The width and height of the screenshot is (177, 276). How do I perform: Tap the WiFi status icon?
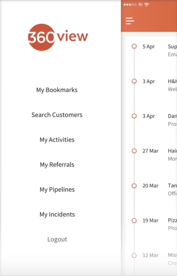pos(147,4)
